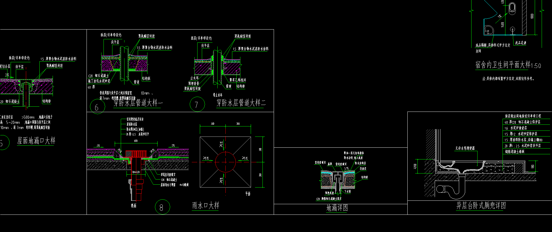The image size is (552, 232).
Task: Click the detail number 8 circle
Action: 162,207
